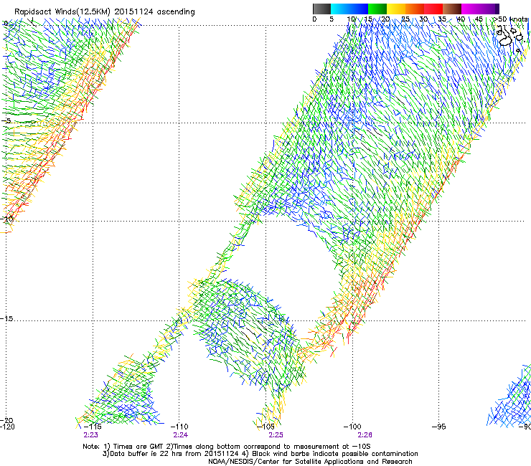This screenshot has width=531, height=466.
Task: Click the 'Data buffer is 22 hrs' note line
Action: (260, 454)
